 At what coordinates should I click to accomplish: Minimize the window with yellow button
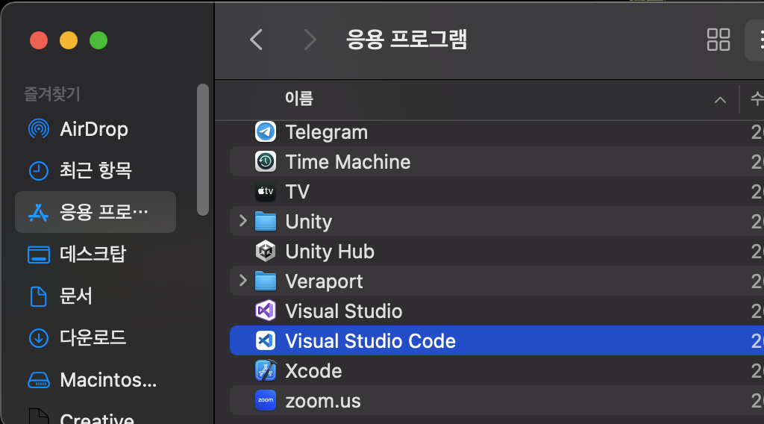pyautogui.click(x=68, y=40)
